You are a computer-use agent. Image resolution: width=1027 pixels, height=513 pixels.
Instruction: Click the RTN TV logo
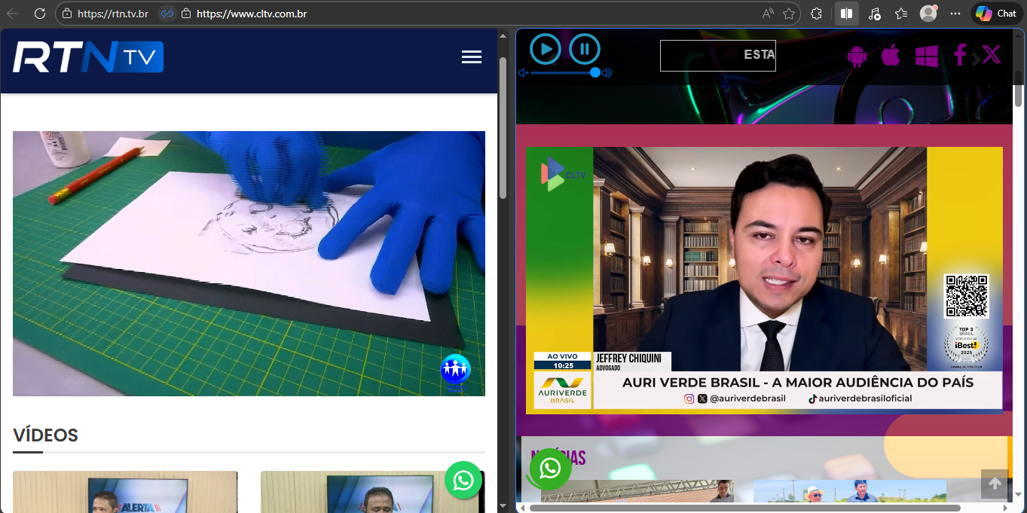88,57
